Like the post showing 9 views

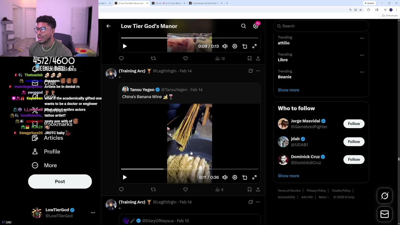pos(185,189)
